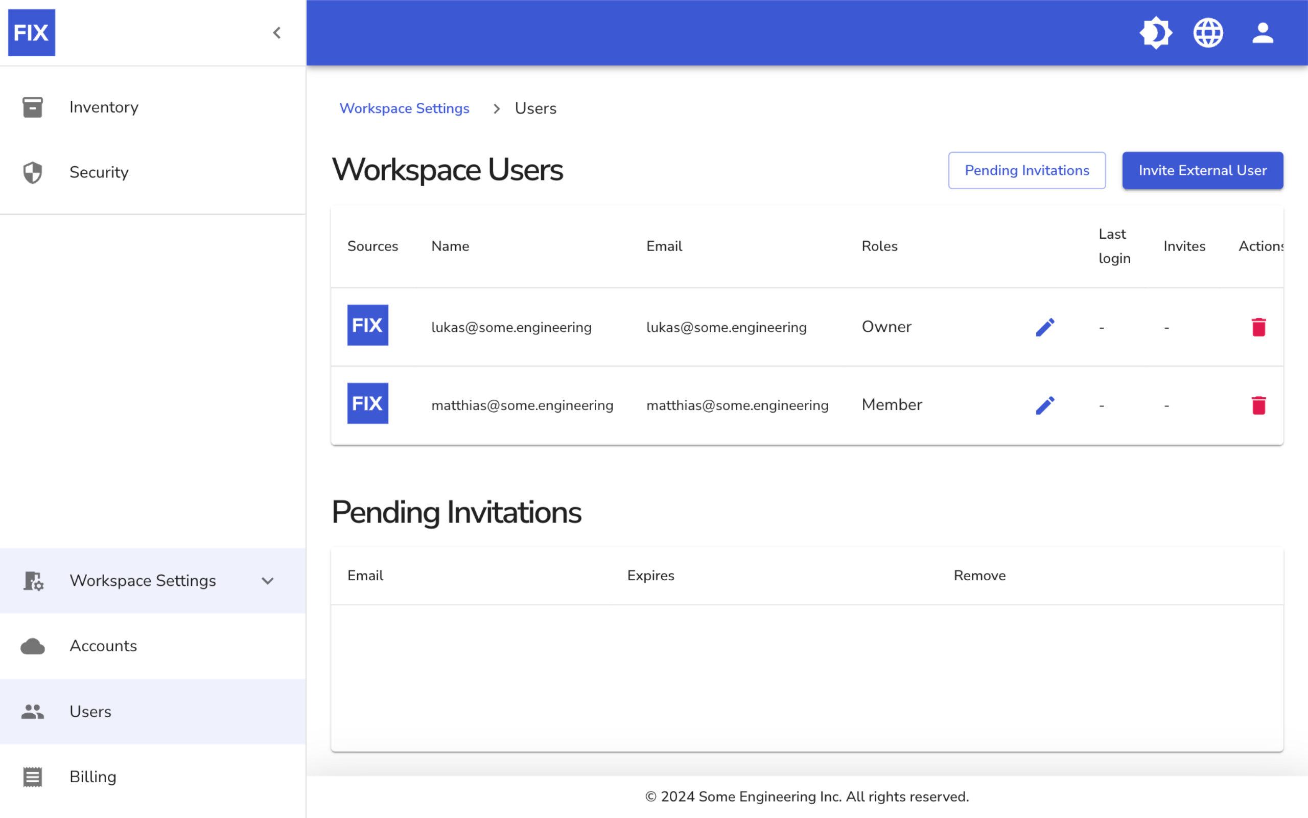Open the Security menu item
Viewport: 1308px width, 818px height.
pos(153,173)
